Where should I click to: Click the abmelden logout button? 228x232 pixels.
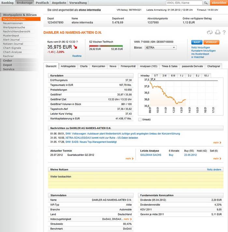pyautogui.click(x=219, y=3)
